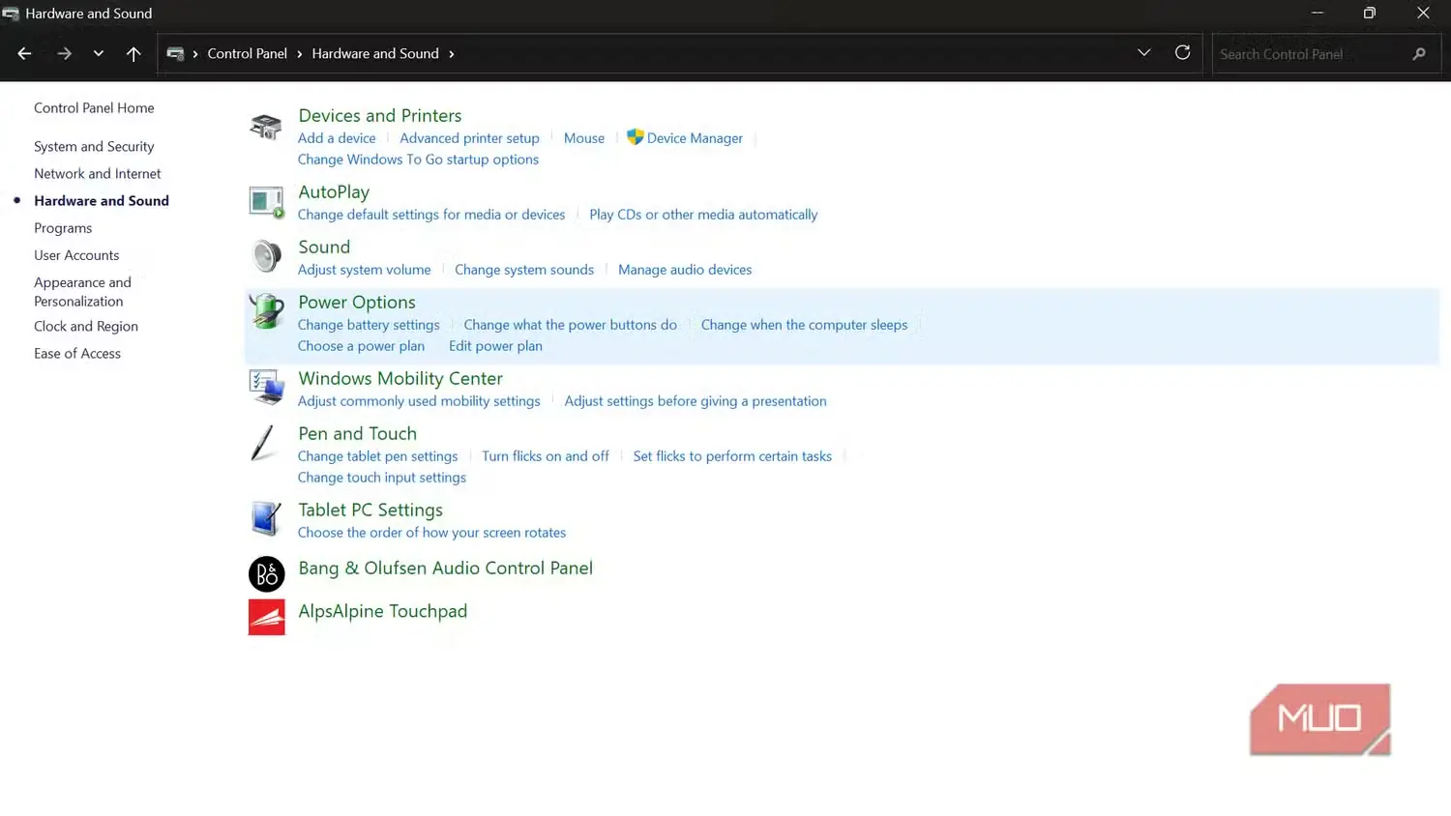Open the Devices and Printers heading
The image size is (1451, 816).
coord(380,116)
